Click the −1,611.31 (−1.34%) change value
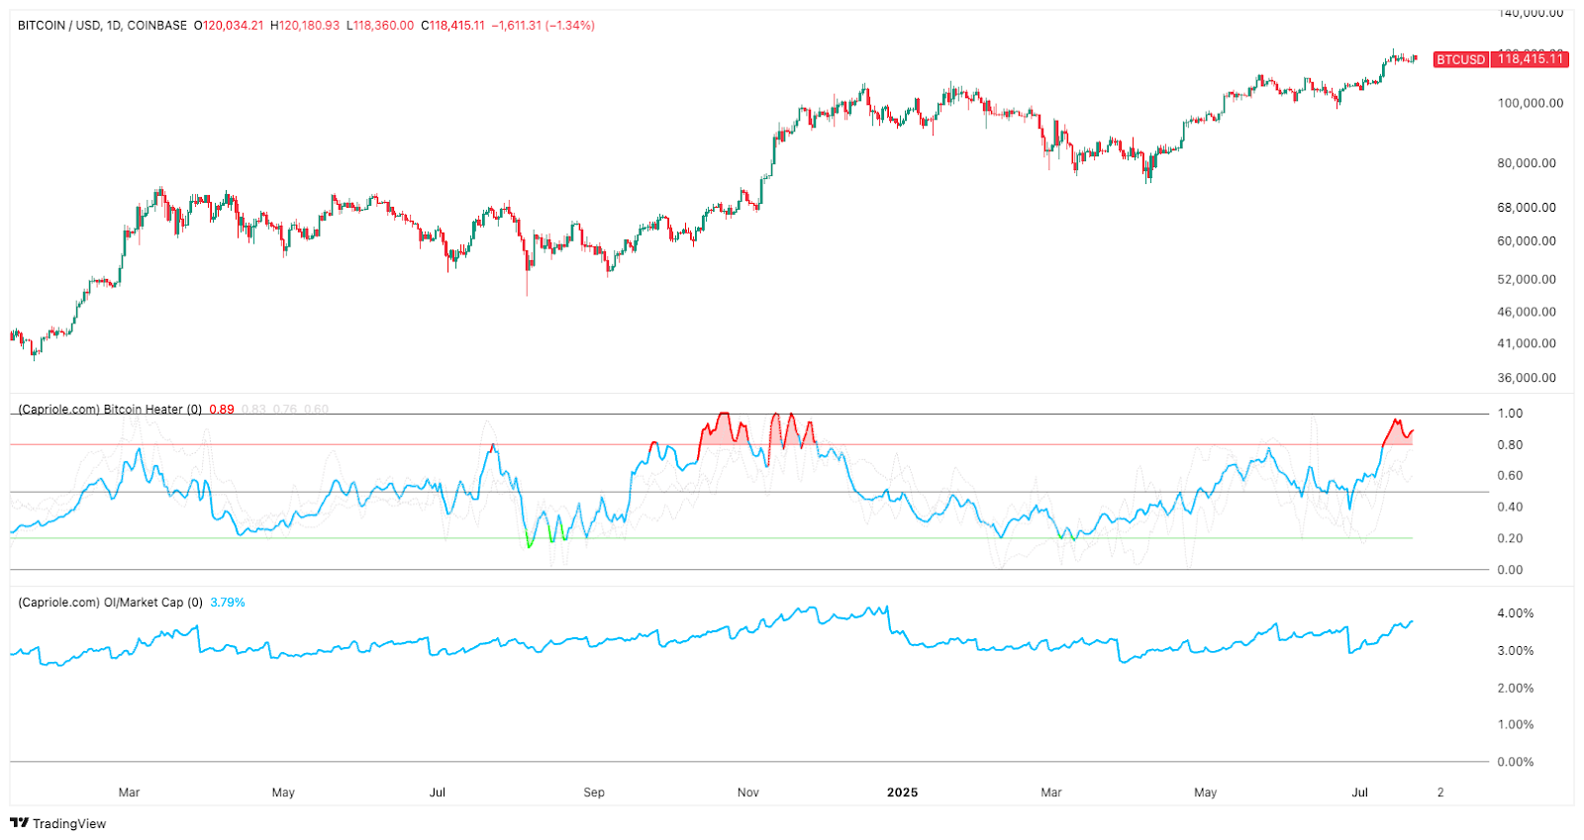The image size is (1584, 840). pyautogui.click(x=543, y=26)
